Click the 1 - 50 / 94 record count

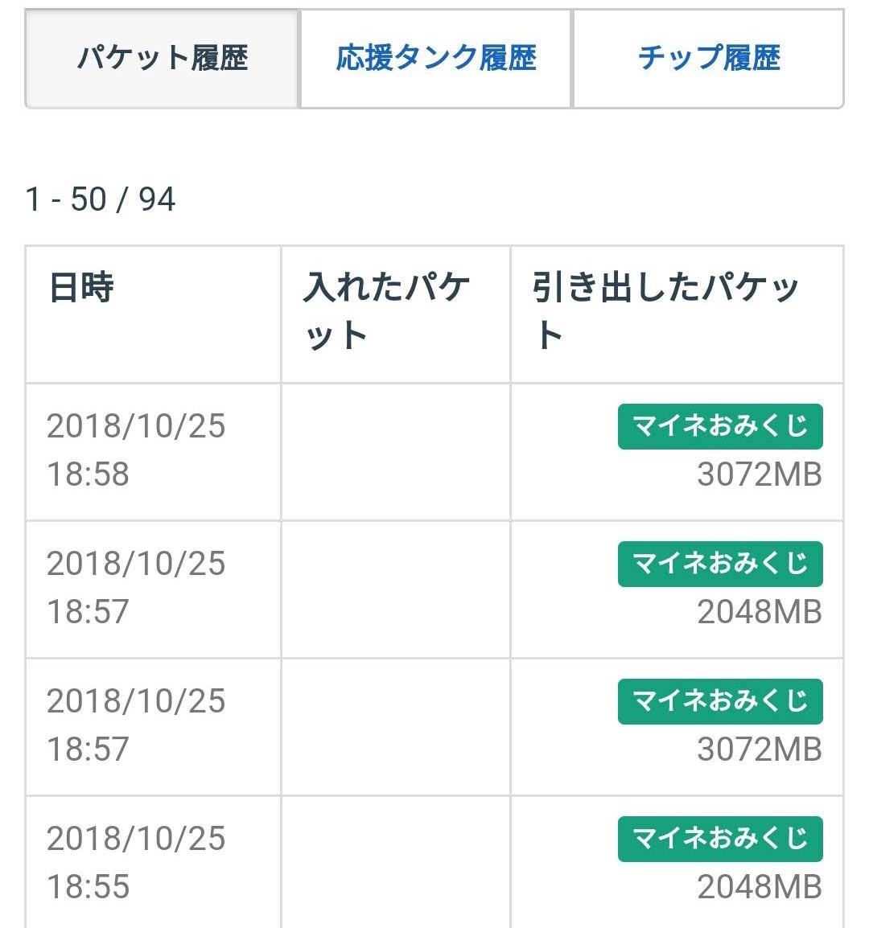(101, 199)
